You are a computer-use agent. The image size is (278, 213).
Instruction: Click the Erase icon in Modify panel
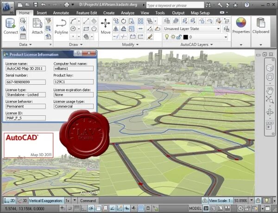158,29
